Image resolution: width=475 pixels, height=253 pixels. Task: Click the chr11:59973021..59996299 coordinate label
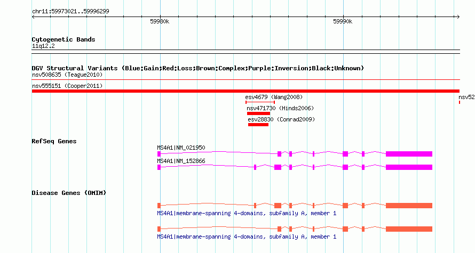tap(70, 12)
